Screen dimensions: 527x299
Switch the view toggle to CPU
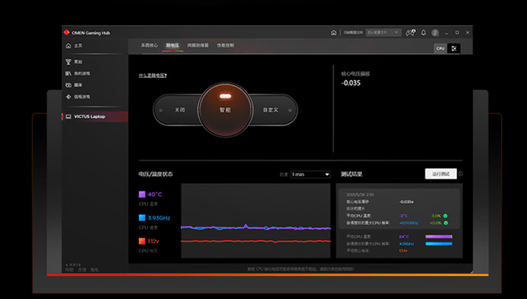[440, 49]
